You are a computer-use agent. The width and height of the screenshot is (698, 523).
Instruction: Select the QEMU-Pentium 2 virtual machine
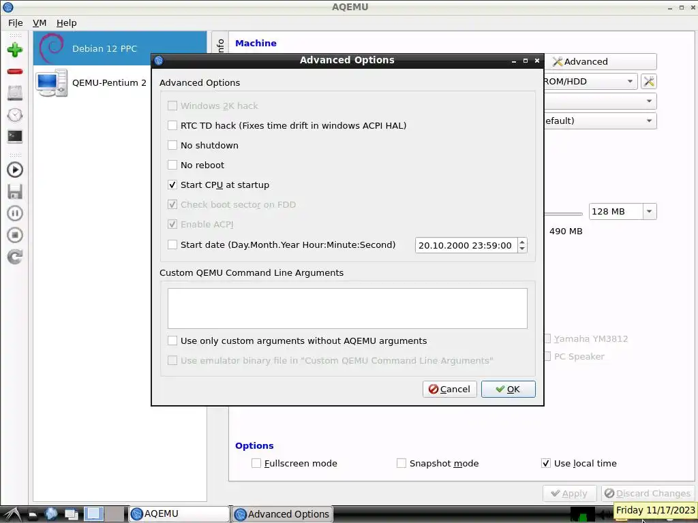[x=91, y=82]
